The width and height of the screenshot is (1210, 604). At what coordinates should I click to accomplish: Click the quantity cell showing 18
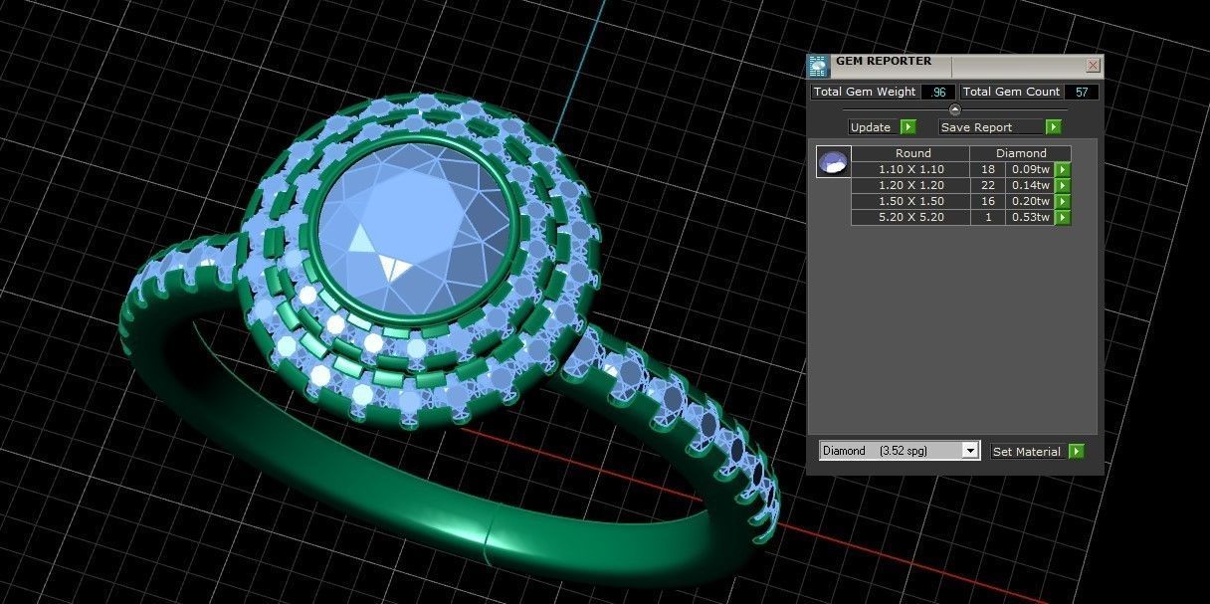click(988, 169)
